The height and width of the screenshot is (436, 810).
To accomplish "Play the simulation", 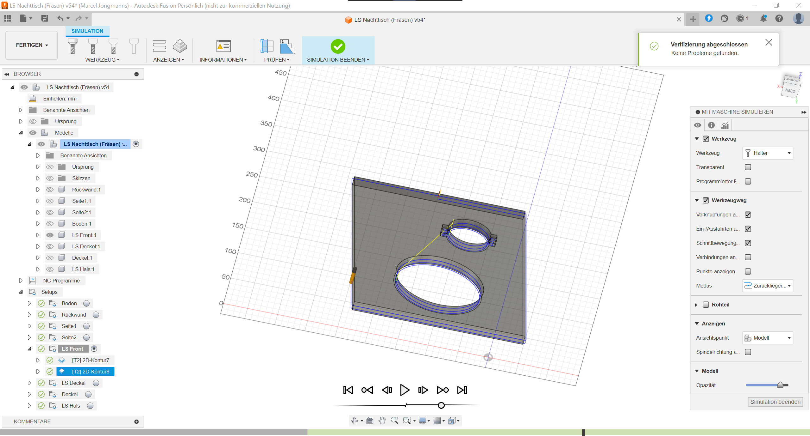I will pos(405,390).
